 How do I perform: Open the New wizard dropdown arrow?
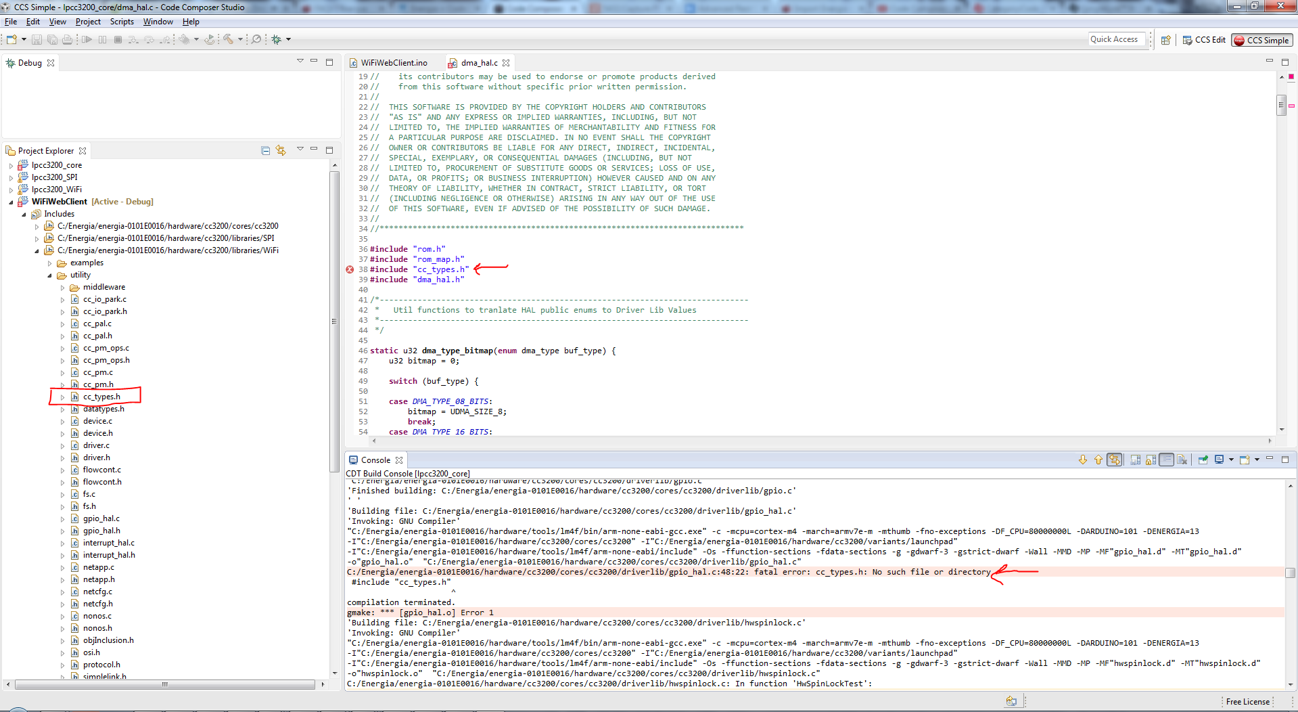tap(24, 39)
